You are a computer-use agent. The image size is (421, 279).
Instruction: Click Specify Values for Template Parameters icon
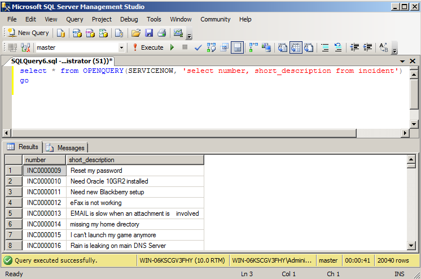[384, 47]
